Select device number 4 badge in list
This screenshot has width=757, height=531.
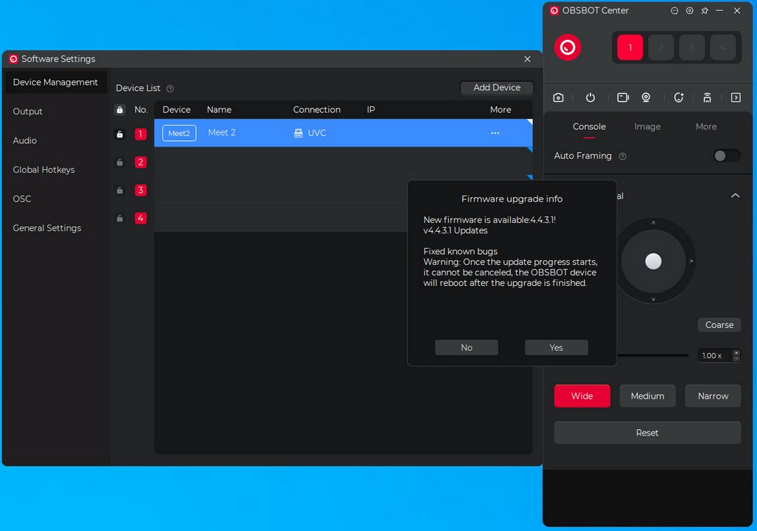coord(140,219)
